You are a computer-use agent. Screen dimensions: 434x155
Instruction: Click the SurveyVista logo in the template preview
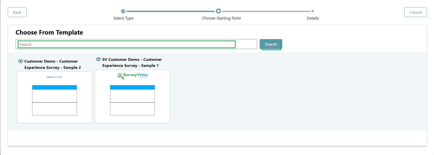tap(132, 75)
